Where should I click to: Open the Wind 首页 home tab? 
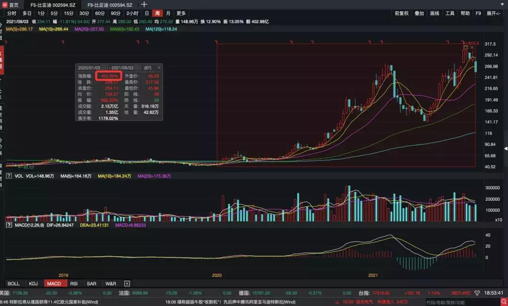click(x=11, y=5)
